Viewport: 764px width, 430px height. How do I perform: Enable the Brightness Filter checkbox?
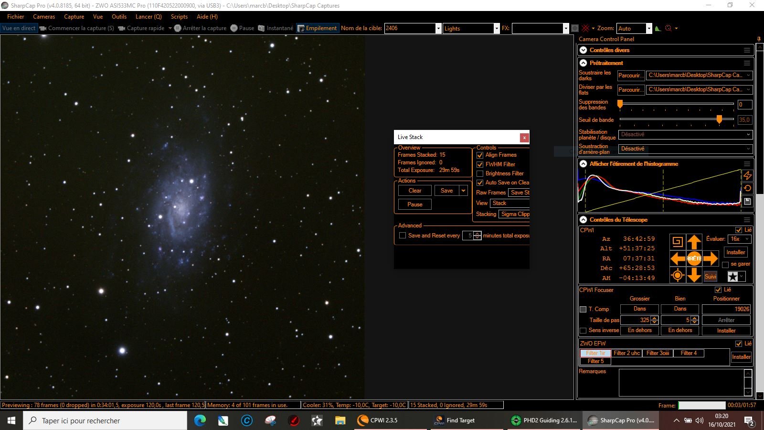(480, 173)
